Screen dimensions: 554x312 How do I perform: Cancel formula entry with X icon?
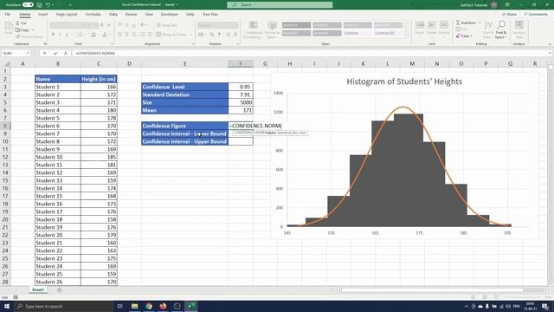[x=44, y=53]
